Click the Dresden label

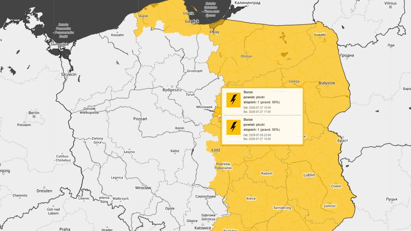tap(44, 191)
